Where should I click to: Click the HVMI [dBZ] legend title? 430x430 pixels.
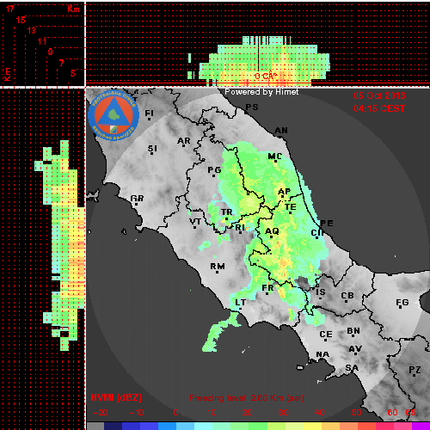116,397
